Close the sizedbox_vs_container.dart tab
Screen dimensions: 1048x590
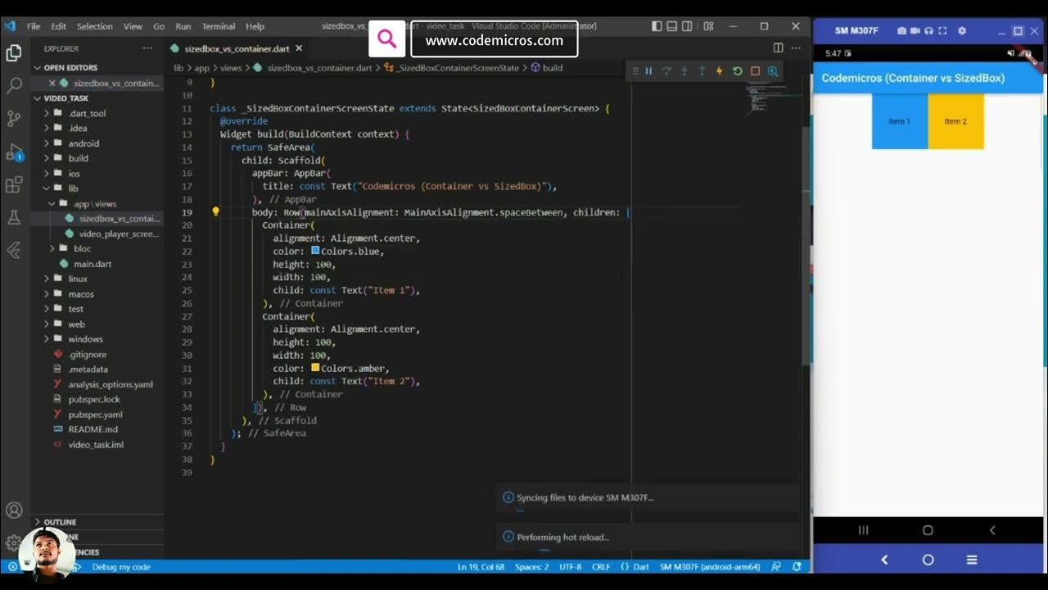[299, 48]
